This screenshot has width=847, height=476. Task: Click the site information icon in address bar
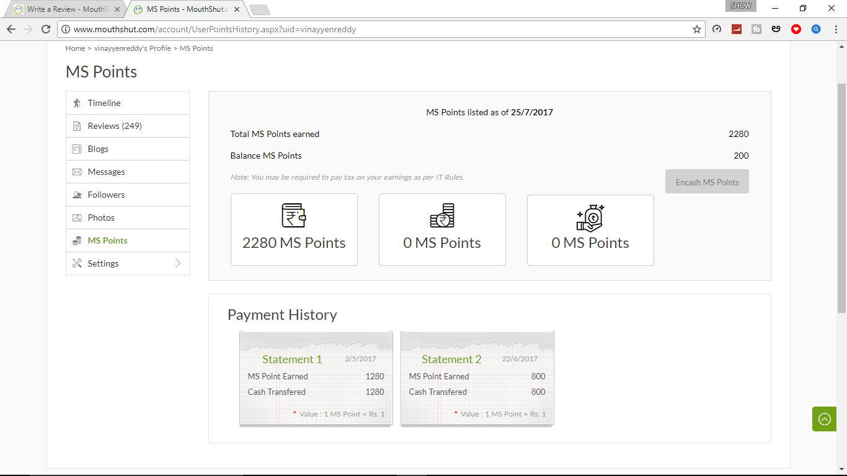pyautogui.click(x=66, y=29)
